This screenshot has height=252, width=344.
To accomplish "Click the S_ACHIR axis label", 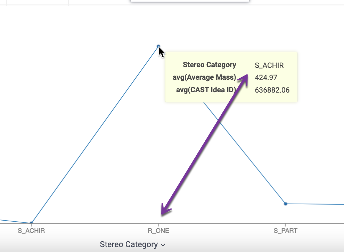I will [x=32, y=230].
